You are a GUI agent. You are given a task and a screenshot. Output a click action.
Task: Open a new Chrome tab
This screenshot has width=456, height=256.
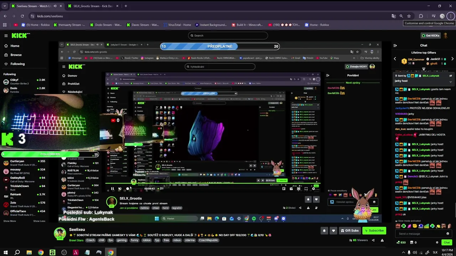pyautogui.click(x=126, y=6)
